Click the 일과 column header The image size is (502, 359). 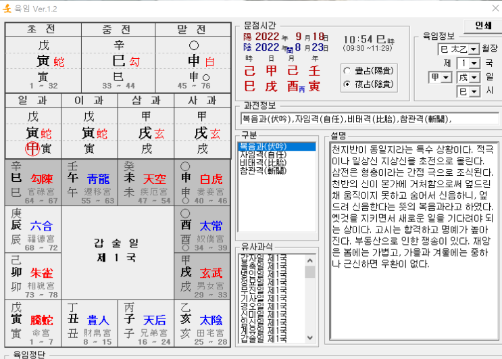pyautogui.click(x=33, y=101)
